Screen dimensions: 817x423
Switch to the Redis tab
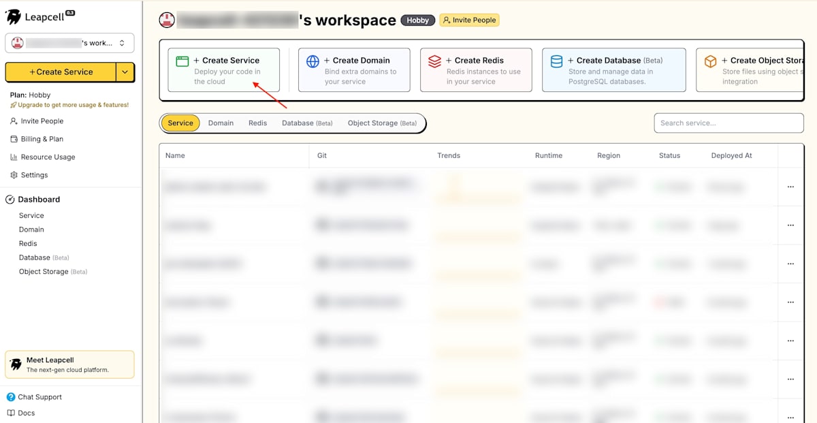[x=258, y=123]
